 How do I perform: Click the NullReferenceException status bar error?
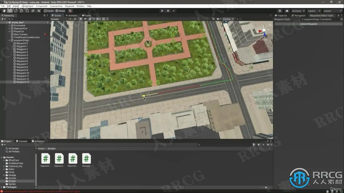pos(40,191)
